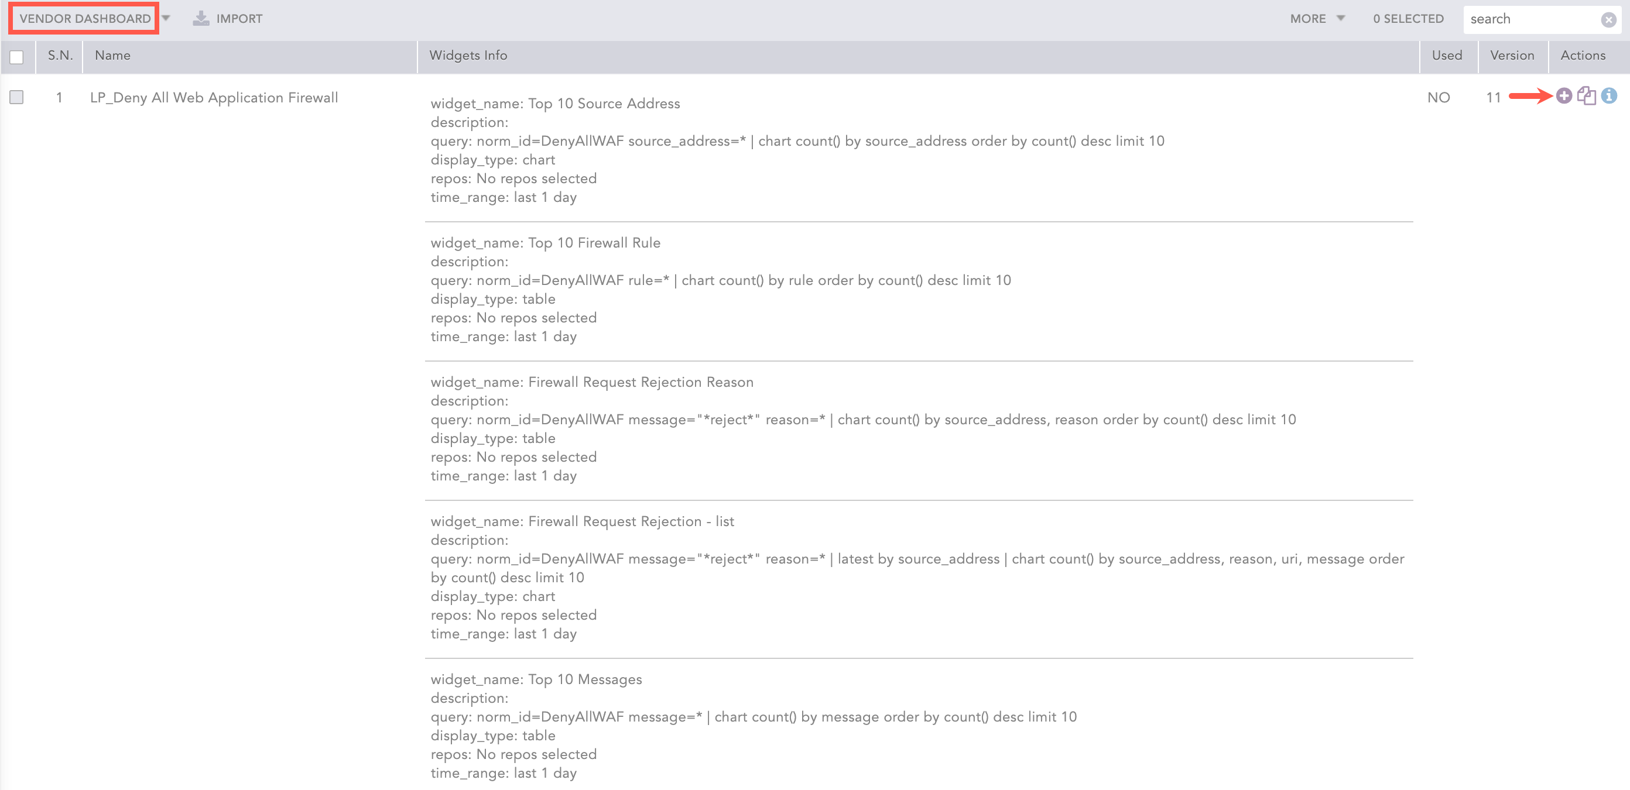Click the S.N. column header

coord(60,56)
